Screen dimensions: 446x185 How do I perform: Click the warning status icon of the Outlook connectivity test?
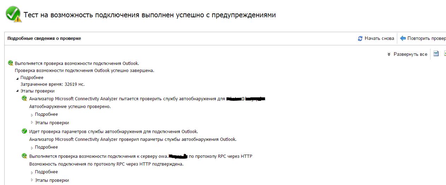[11, 63]
